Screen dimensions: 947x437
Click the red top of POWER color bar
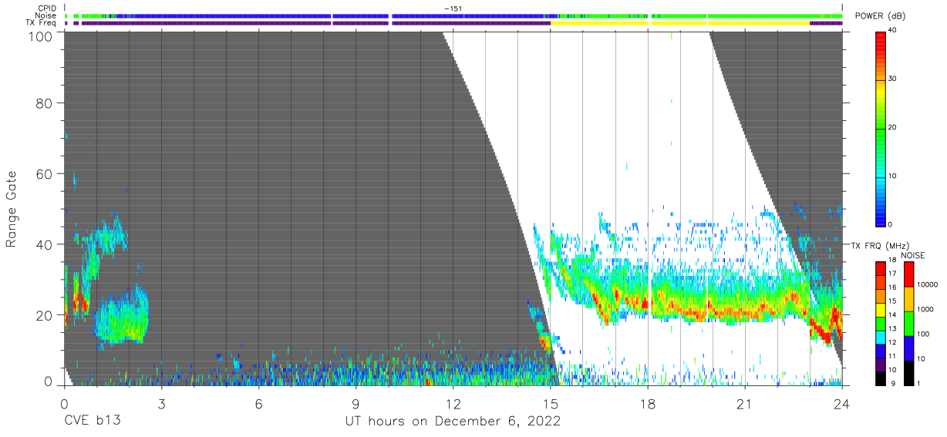[x=881, y=39]
